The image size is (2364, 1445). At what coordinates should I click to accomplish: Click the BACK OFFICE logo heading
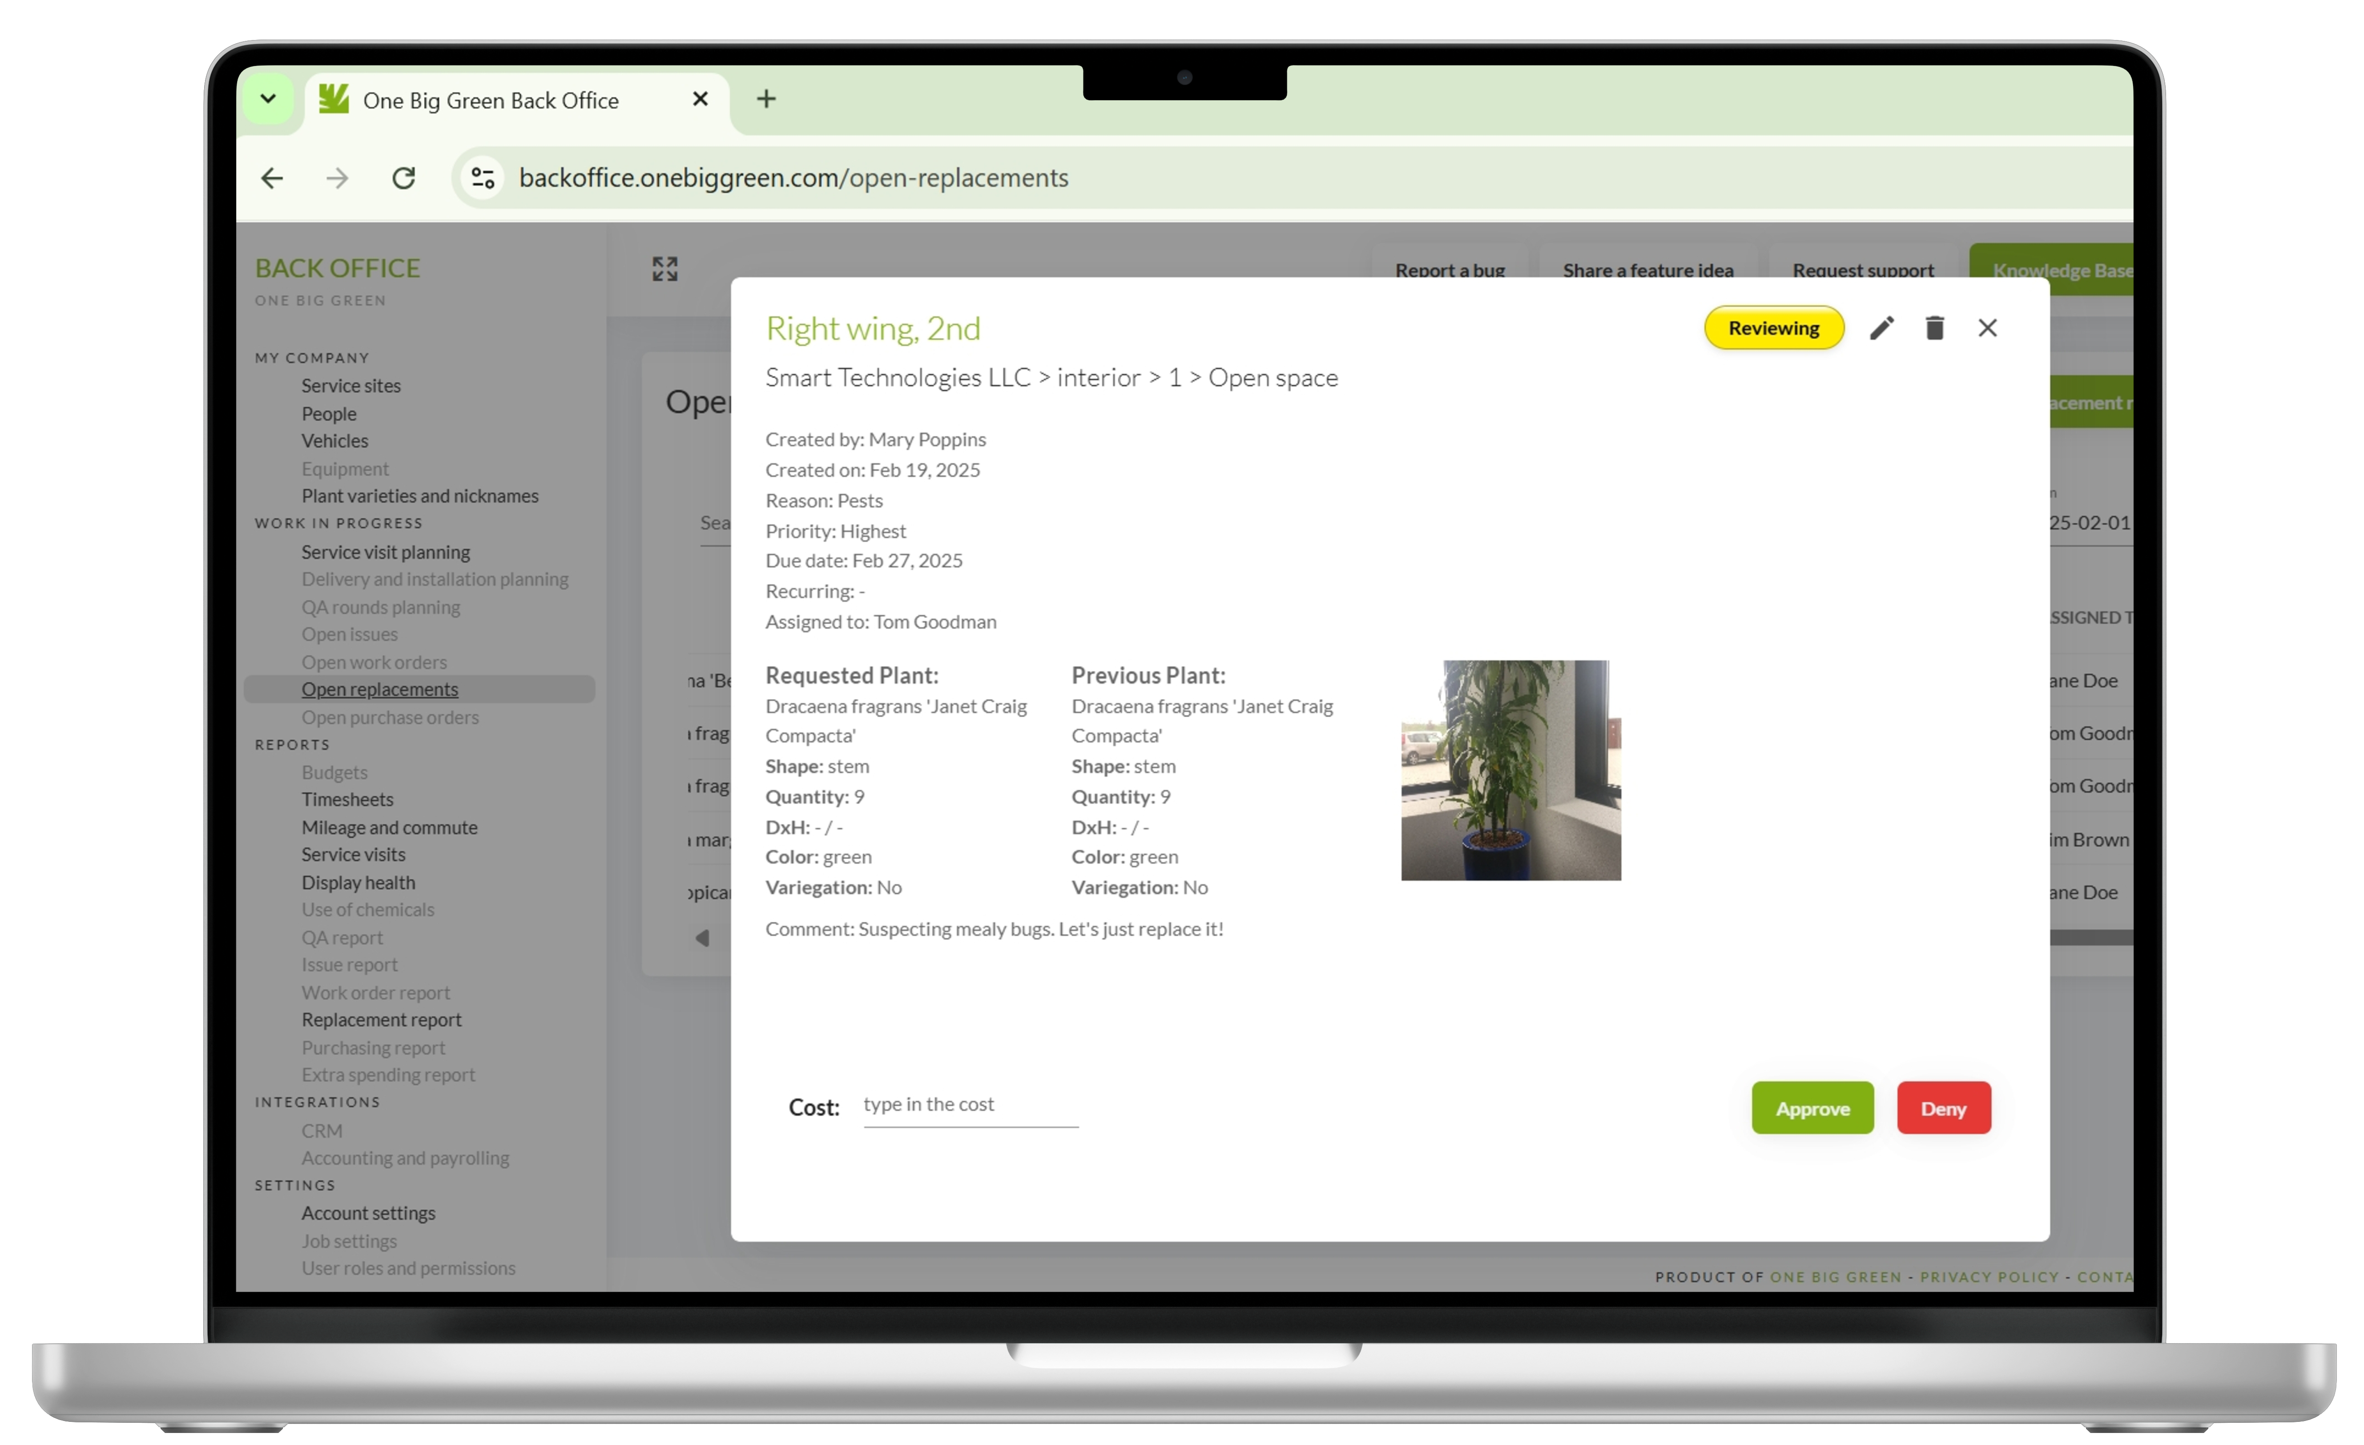coord(338,269)
